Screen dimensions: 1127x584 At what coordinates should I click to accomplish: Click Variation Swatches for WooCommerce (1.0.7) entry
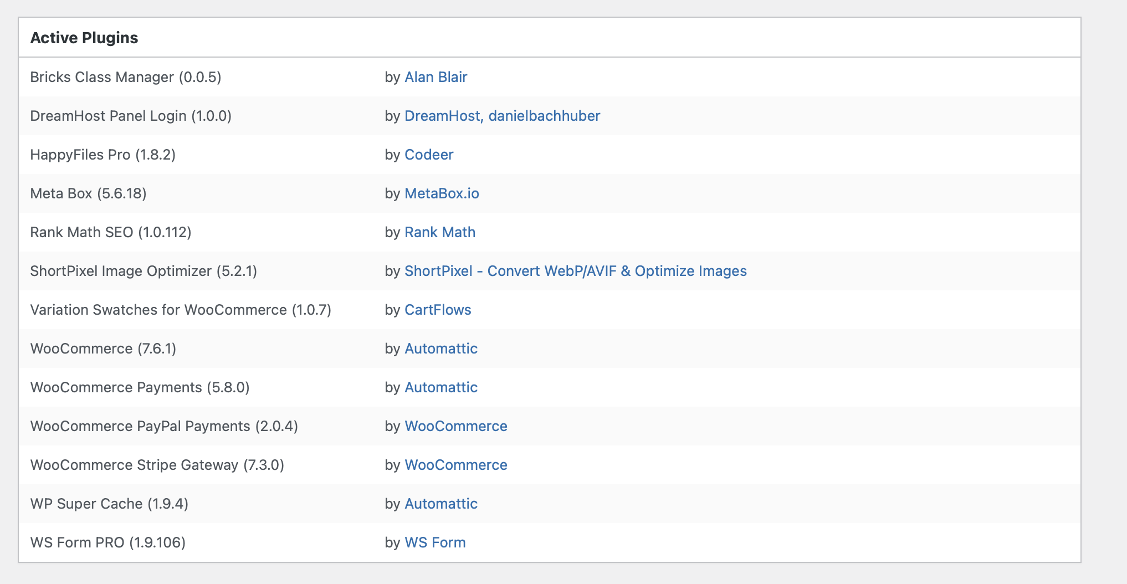pyautogui.click(x=181, y=310)
